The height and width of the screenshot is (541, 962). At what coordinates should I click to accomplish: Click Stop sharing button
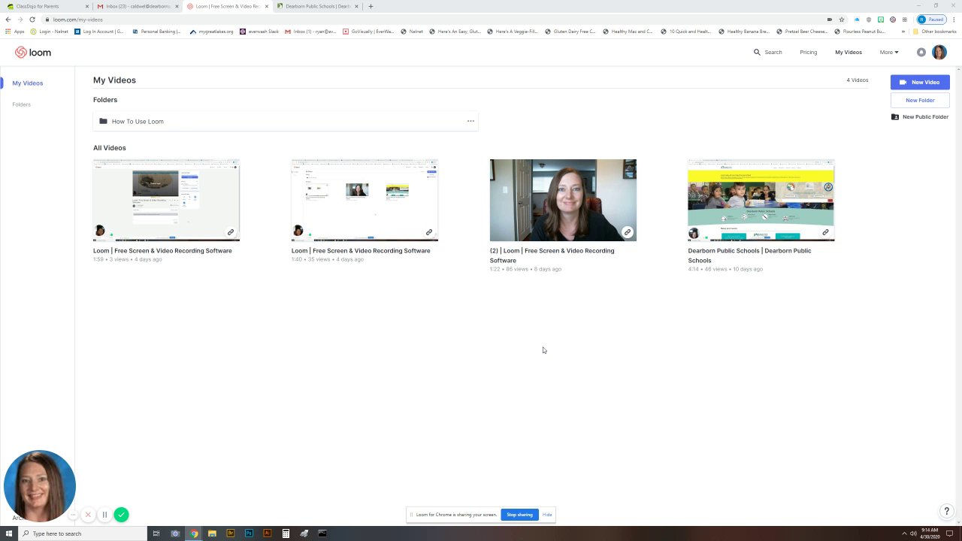[x=519, y=515]
